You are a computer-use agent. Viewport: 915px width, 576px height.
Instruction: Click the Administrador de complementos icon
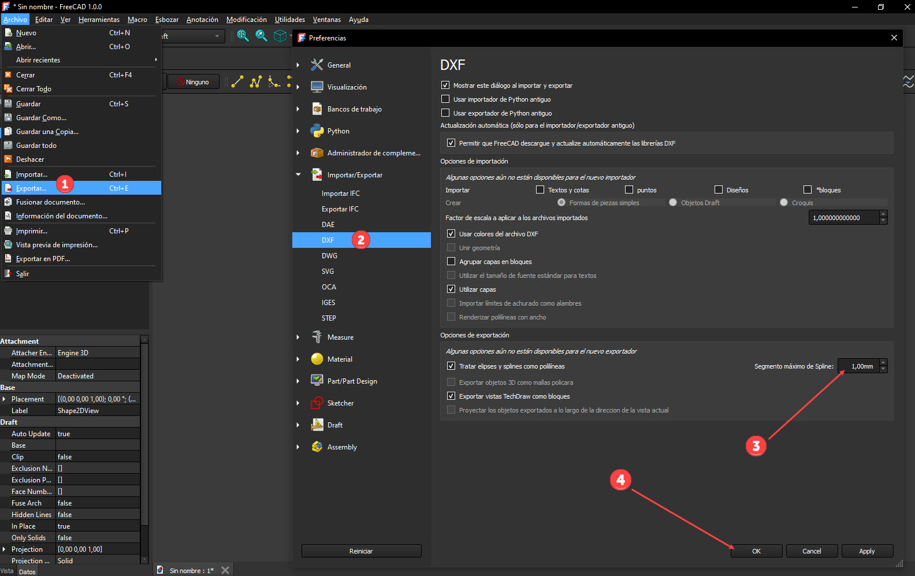[x=317, y=153]
